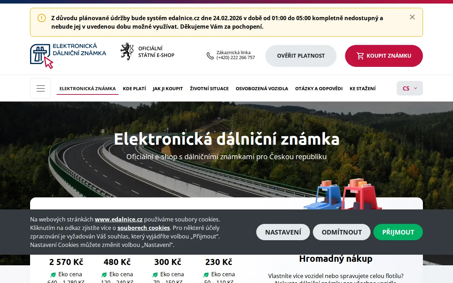Follow the souborech cookies link
This screenshot has width=453, height=283.
click(144, 228)
